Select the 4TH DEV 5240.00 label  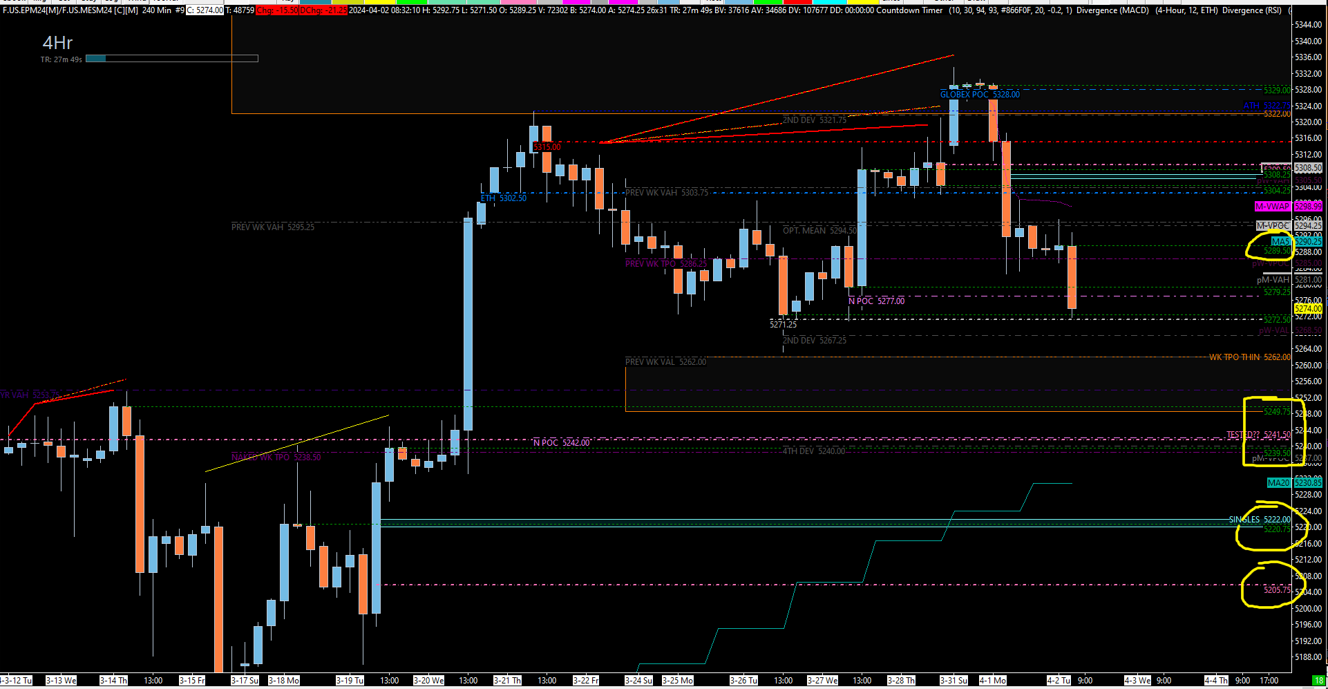click(813, 451)
